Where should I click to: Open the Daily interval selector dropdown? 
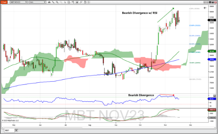pos(37,2)
